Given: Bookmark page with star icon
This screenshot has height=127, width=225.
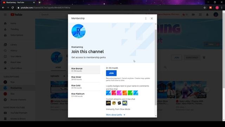Looking at the screenshot, I should pos(205,8).
